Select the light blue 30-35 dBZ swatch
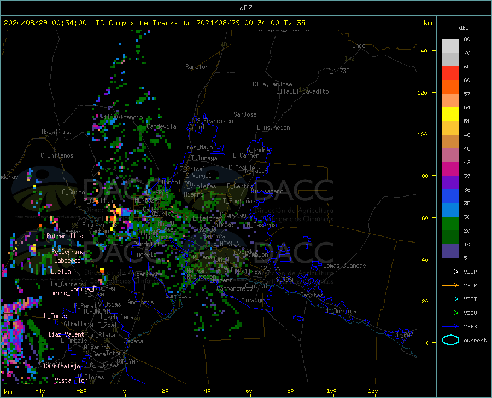 click(450, 210)
